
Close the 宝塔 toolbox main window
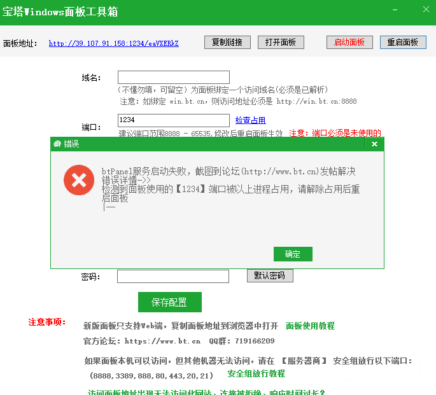coord(426,10)
